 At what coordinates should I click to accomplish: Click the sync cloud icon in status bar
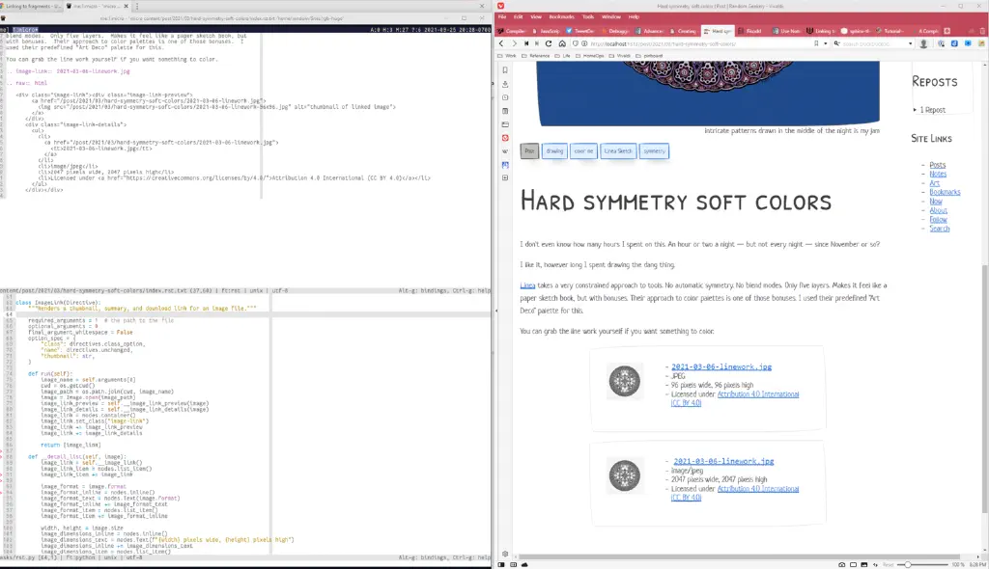coord(524,564)
